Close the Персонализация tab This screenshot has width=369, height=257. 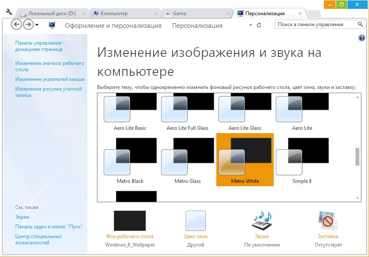pyautogui.click(x=300, y=13)
